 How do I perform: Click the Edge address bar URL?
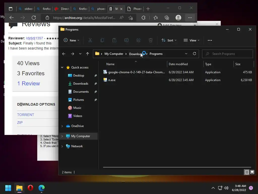(84, 18)
